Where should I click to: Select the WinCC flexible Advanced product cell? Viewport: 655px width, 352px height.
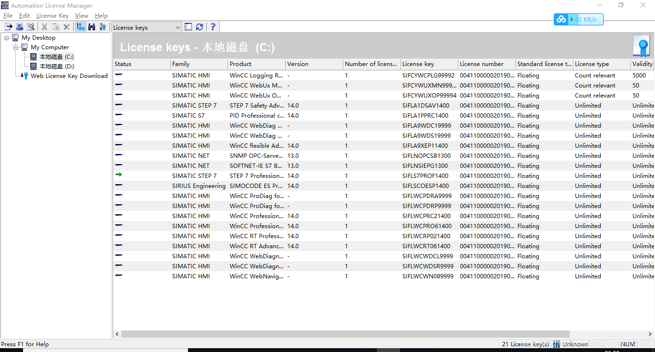[257, 146]
